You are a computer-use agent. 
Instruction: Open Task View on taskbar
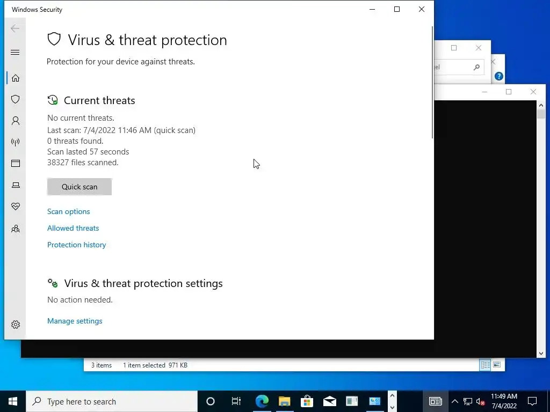[x=236, y=401]
